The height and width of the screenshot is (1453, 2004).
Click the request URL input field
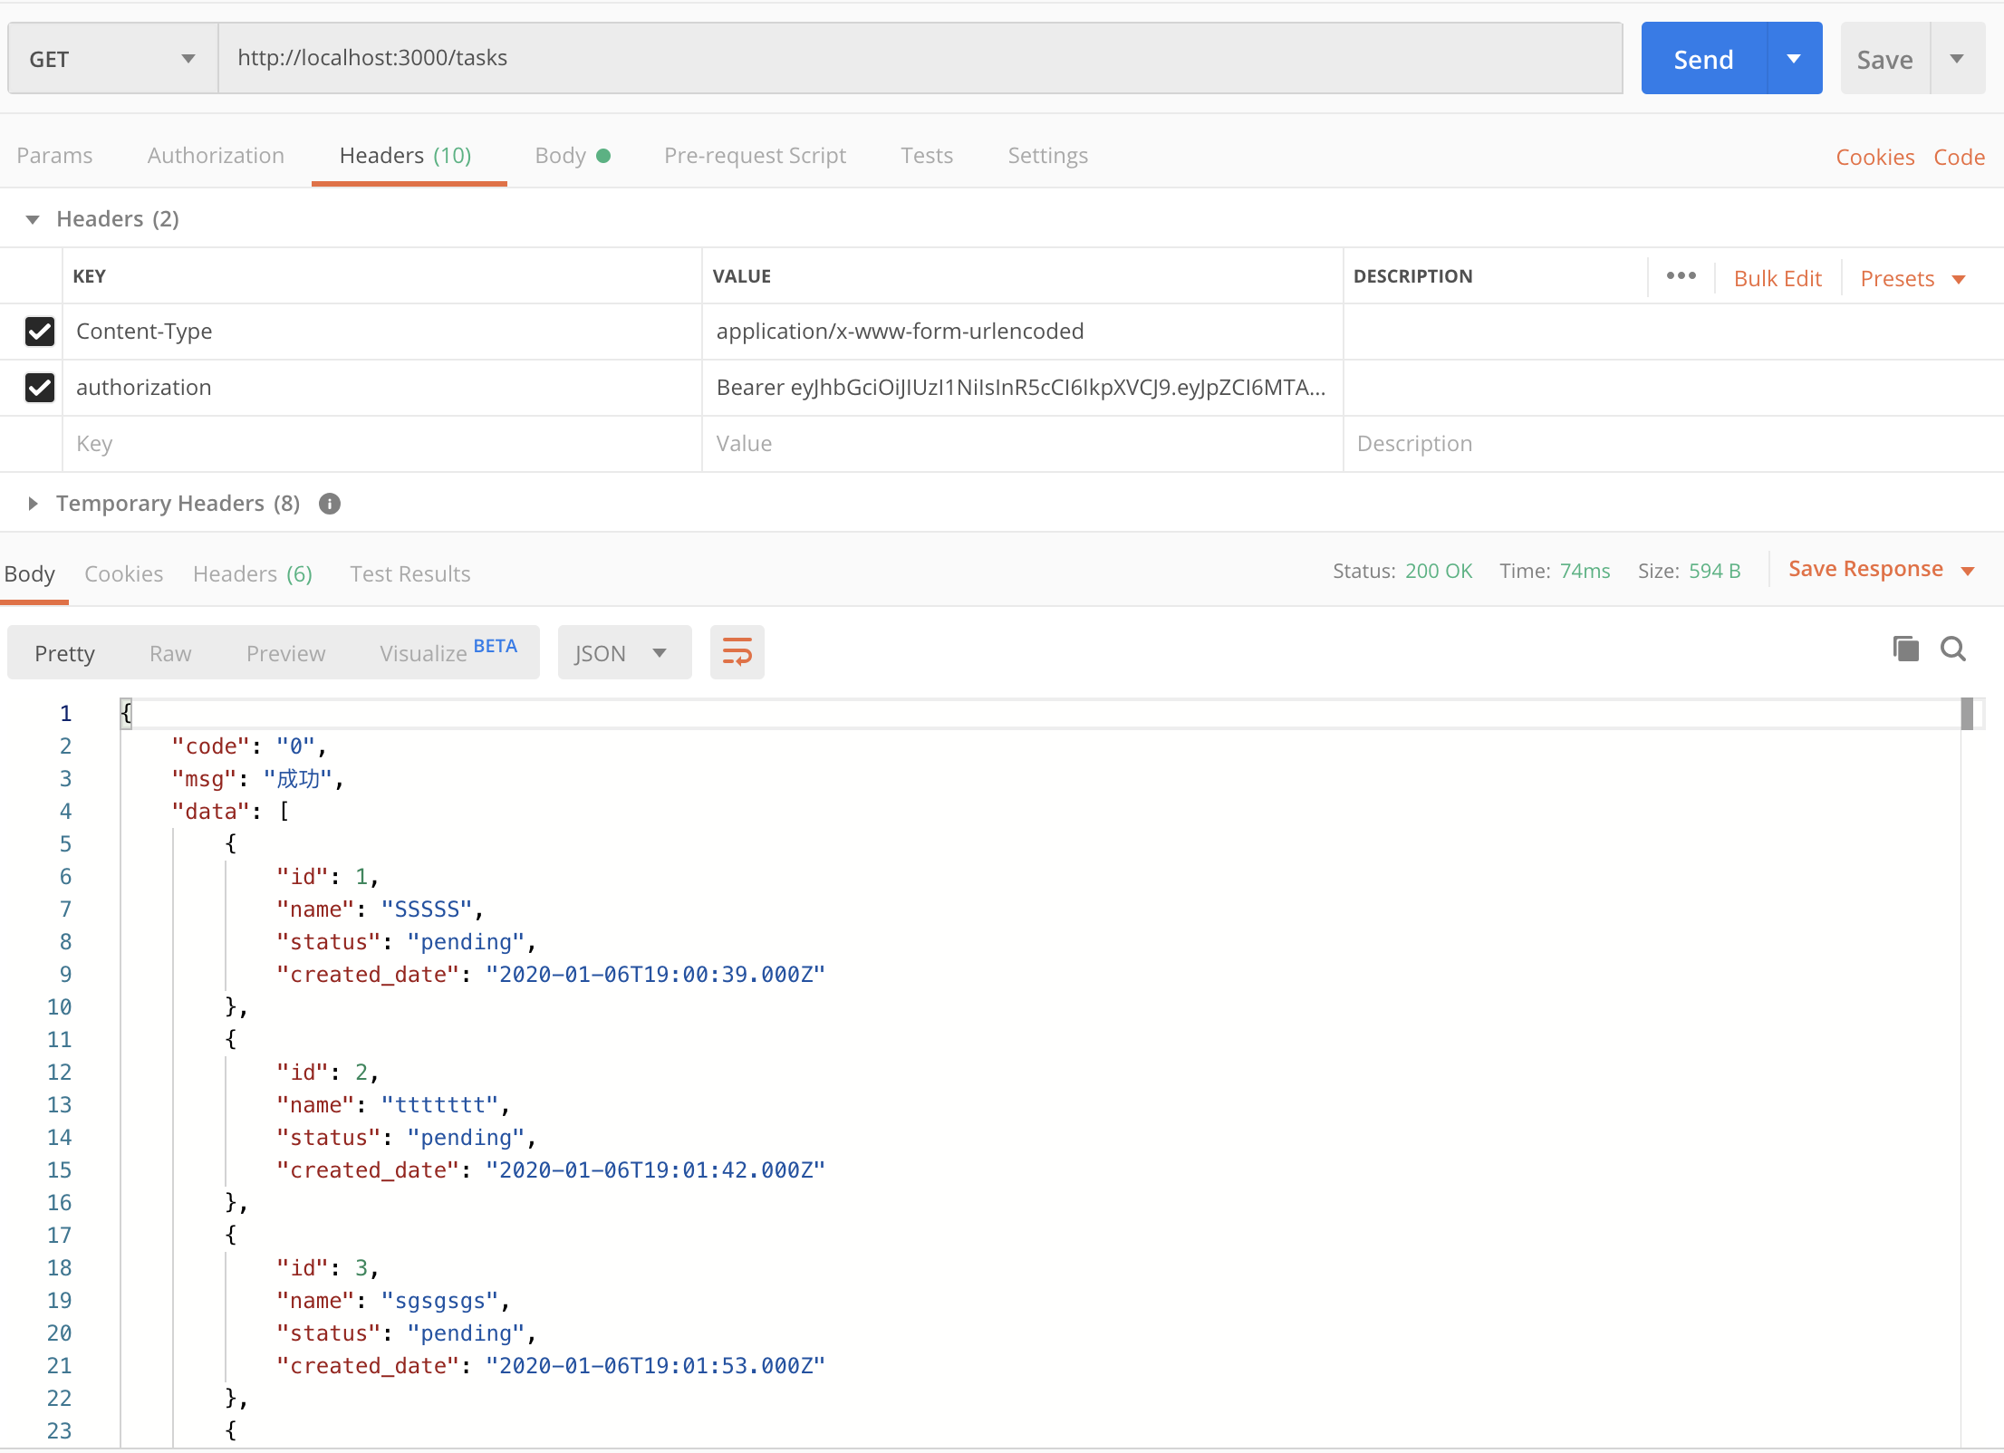[919, 59]
